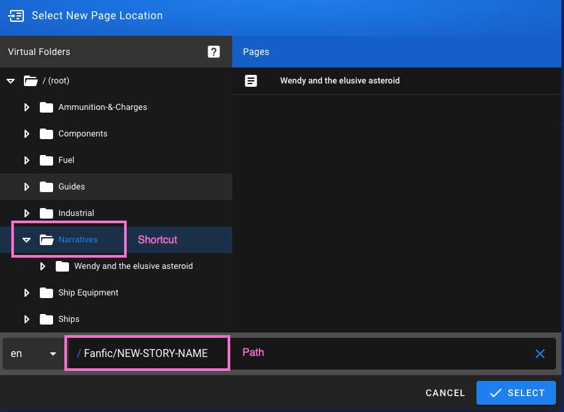Click the CANCEL button
Viewport: 564px width, 412px height.
445,393
